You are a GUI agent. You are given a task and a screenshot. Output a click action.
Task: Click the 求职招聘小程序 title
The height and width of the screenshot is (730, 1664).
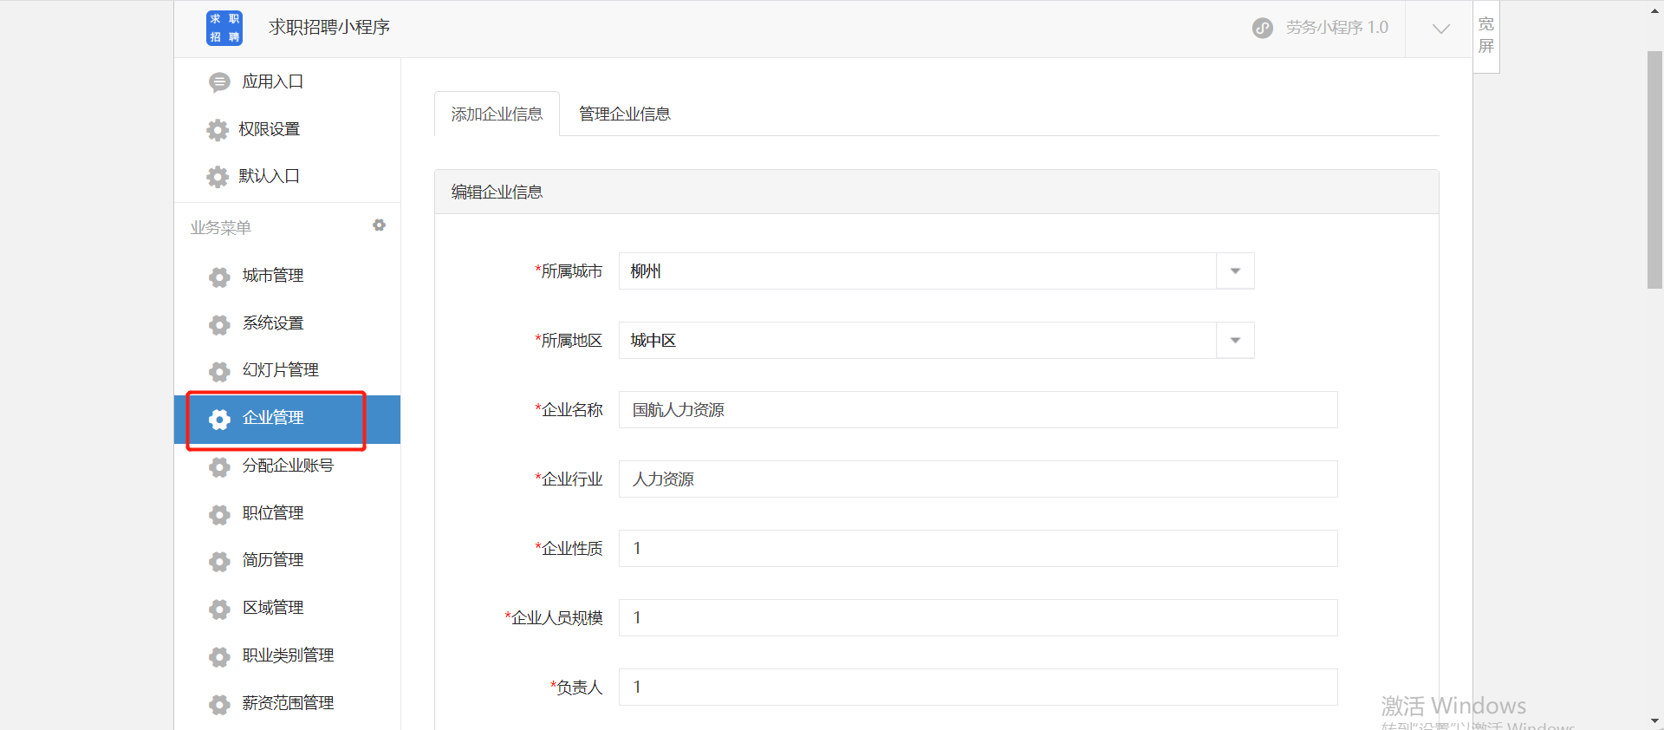(x=329, y=28)
